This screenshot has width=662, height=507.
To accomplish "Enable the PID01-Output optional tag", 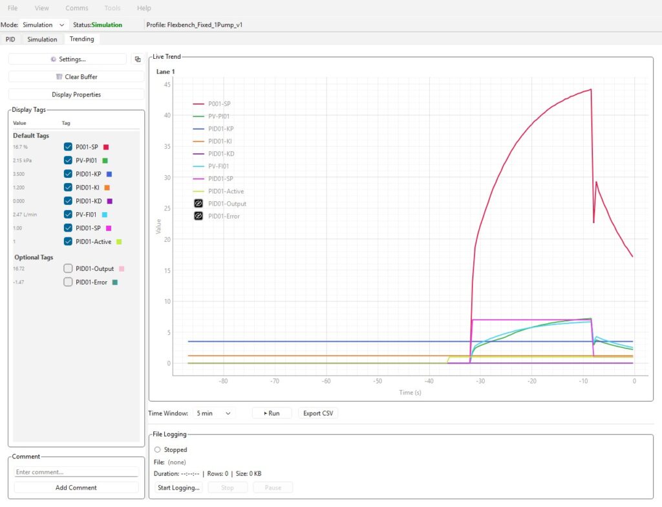I will pyautogui.click(x=68, y=268).
